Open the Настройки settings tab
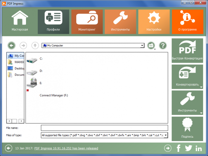208x156 pixels. click(x=154, y=21)
